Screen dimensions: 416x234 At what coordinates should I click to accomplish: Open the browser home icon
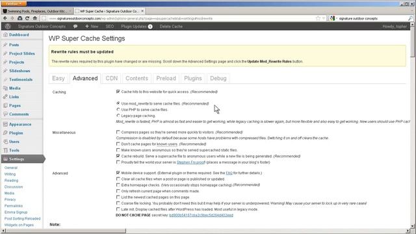coord(34,18)
